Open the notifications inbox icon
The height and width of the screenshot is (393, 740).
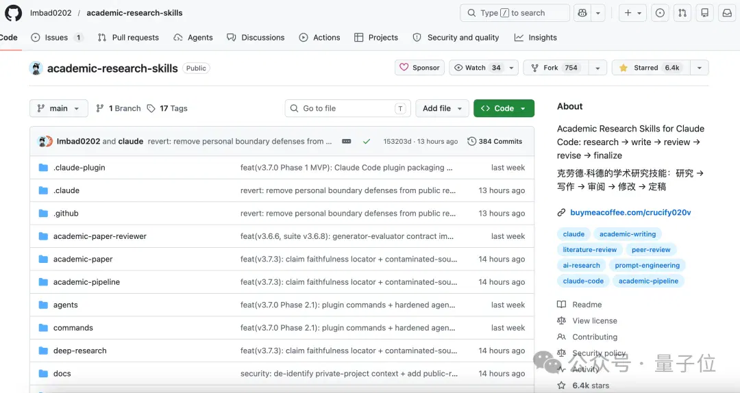pyautogui.click(x=727, y=13)
